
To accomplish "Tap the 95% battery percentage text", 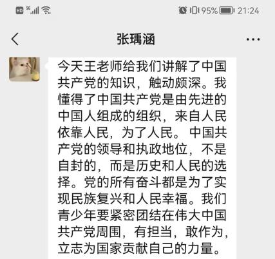I will click(209, 10).
